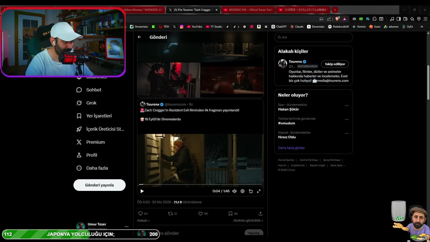Screen dimensions: 430x242
Task: Toggle picture-in-picture for the video
Action: coord(251,191)
